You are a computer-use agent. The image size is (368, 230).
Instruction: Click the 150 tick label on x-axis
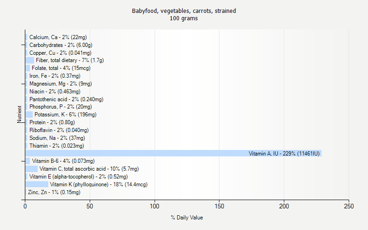219,206
